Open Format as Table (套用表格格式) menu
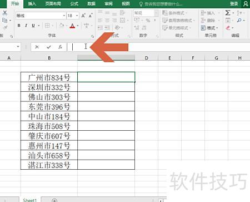This screenshot has width=250, height=202. 178,20
